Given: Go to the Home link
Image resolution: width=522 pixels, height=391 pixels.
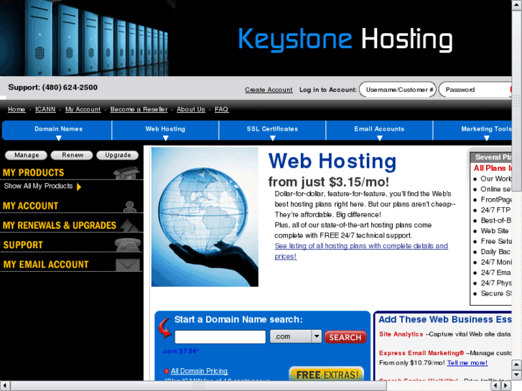Looking at the screenshot, I should pyautogui.click(x=17, y=109).
